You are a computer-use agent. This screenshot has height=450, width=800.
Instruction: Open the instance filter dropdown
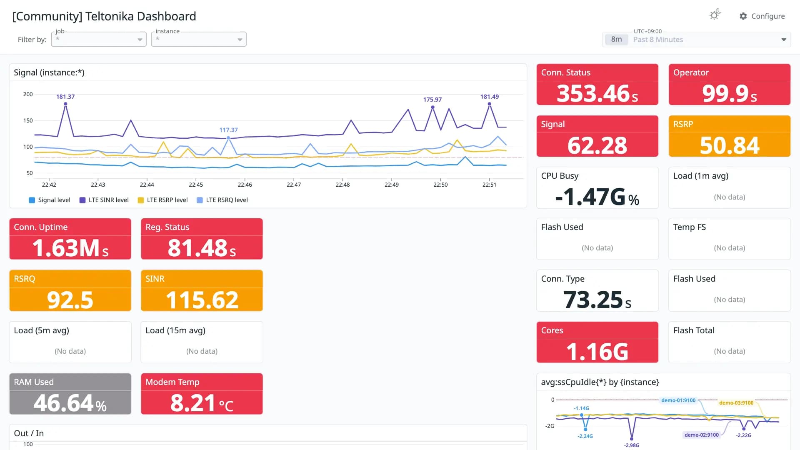(x=199, y=39)
